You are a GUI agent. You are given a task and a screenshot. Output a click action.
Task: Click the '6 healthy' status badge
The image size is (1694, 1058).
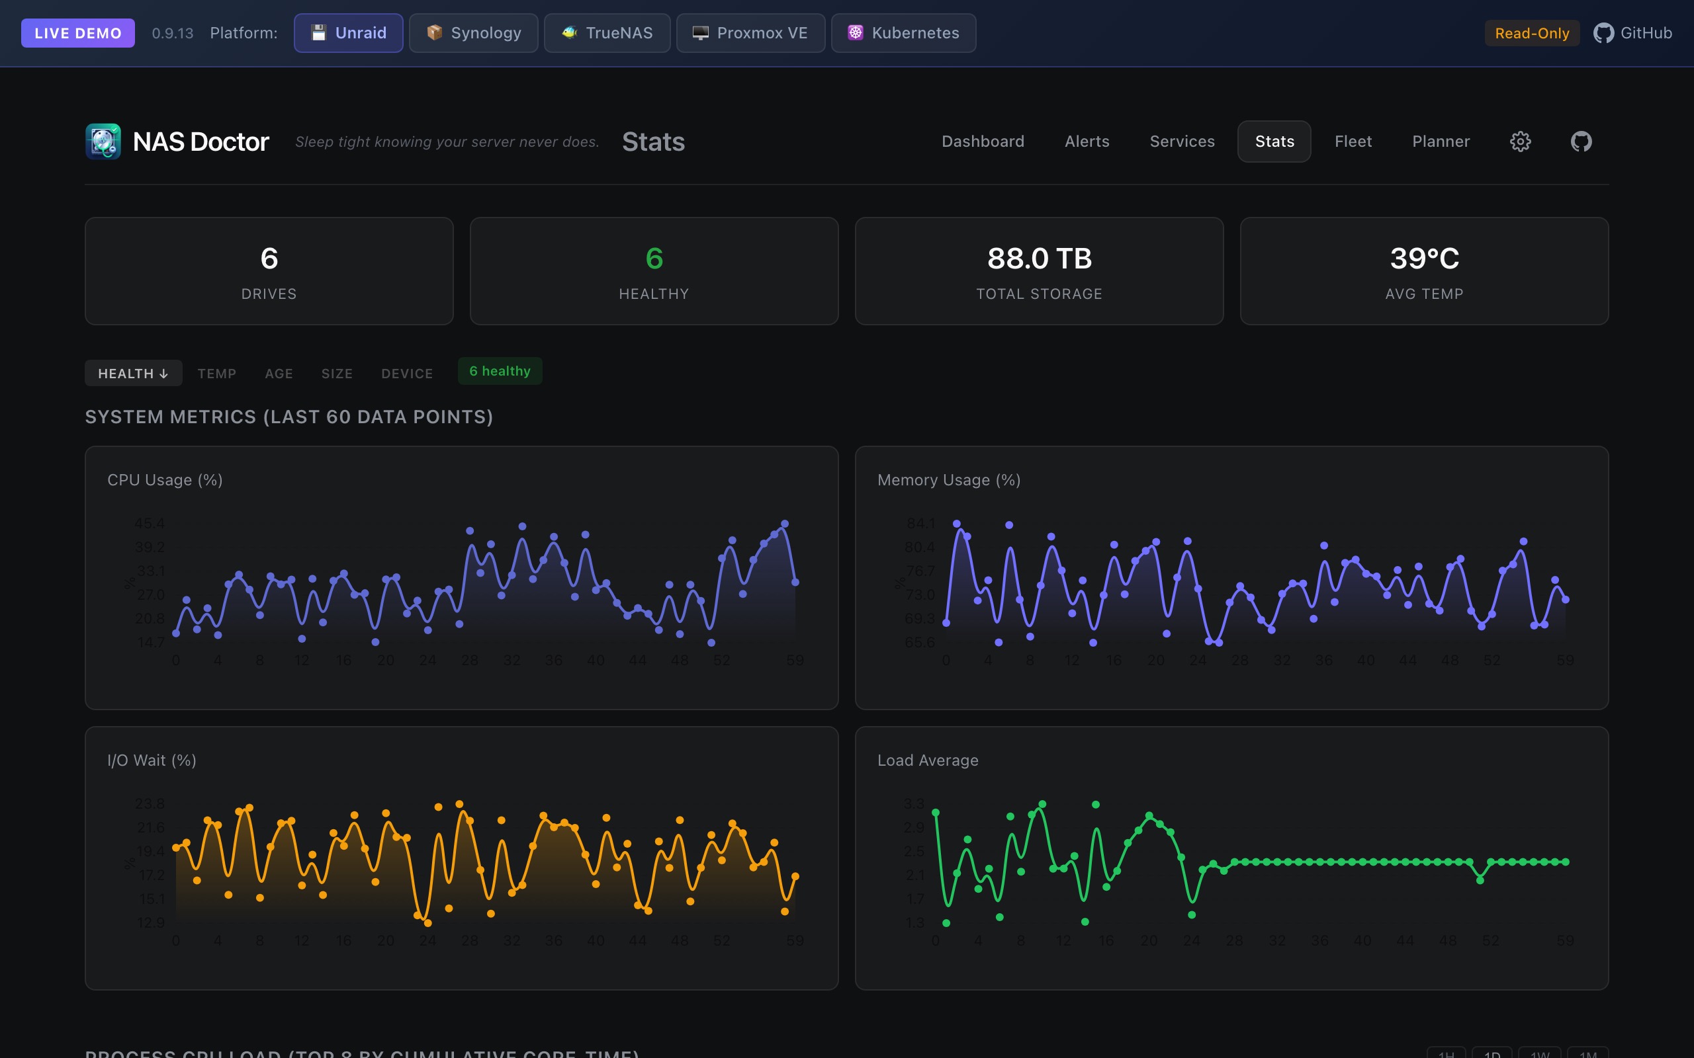(x=500, y=371)
